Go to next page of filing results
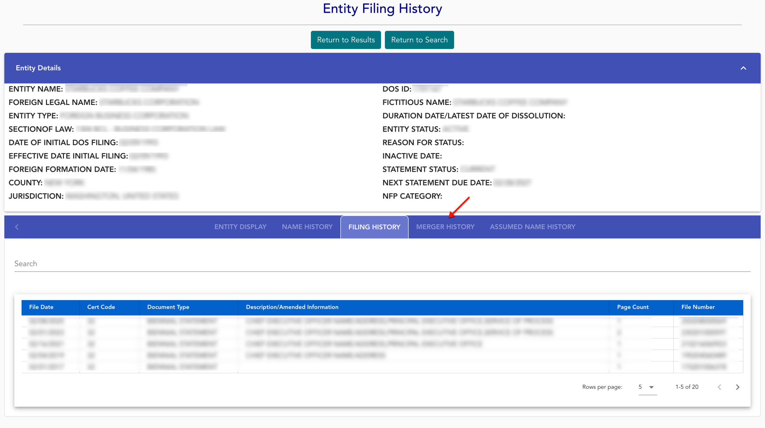The width and height of the screenshot is (765, 428). pos(738,387)
